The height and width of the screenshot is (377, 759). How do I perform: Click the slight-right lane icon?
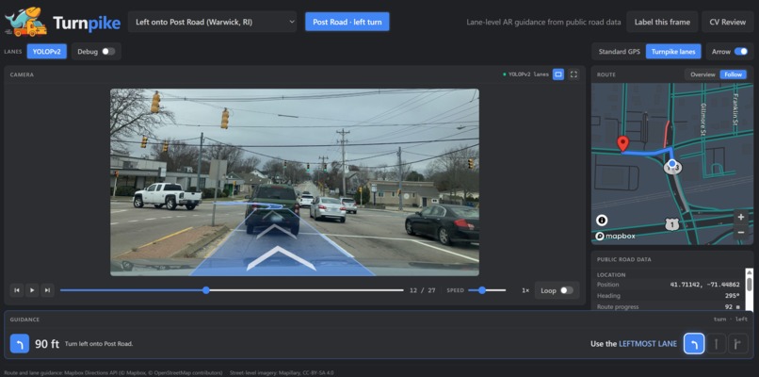[x=738, y=344]
